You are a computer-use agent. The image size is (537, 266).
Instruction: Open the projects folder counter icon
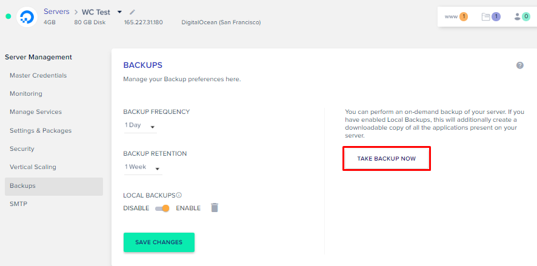(x=491, y=16)
